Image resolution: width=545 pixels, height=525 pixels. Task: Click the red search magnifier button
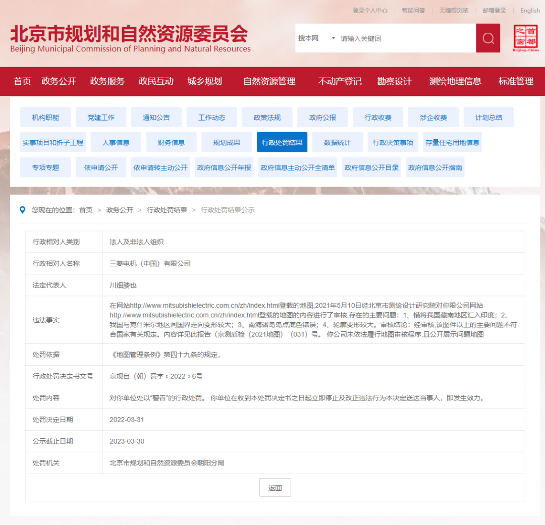click(x=487, y=38)
